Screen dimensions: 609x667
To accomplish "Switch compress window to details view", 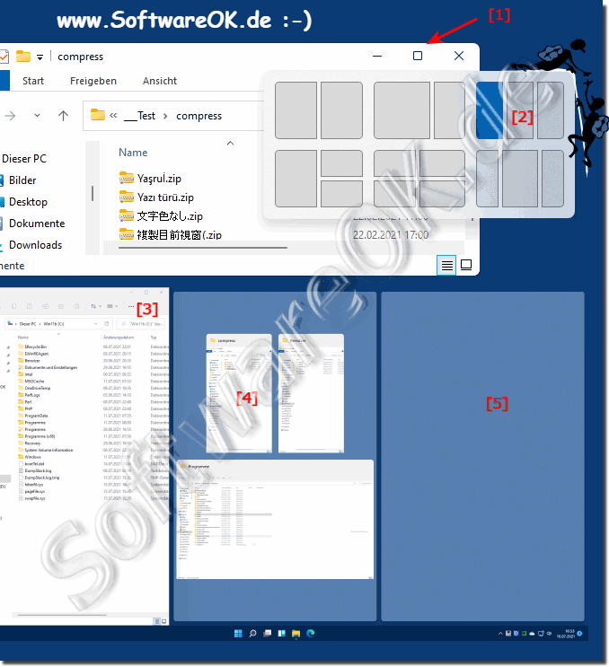I will click(x=446, y=265).
